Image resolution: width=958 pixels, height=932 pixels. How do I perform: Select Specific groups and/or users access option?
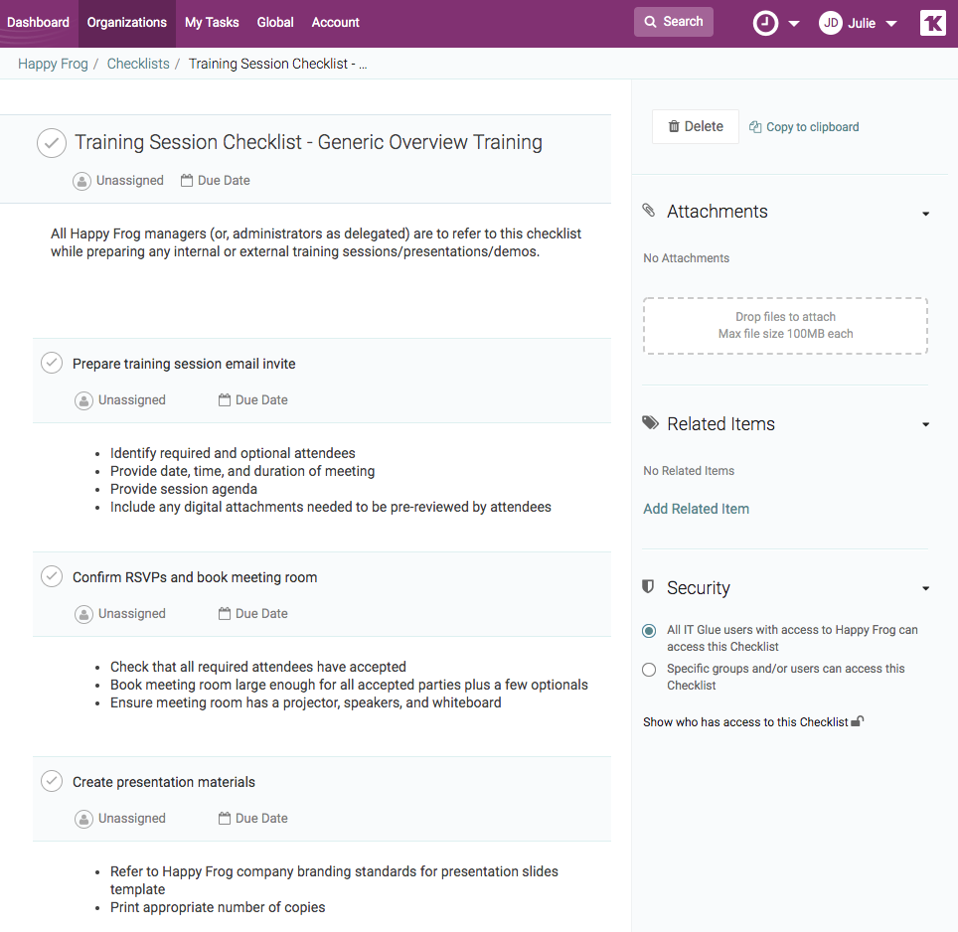pos(649,670)
